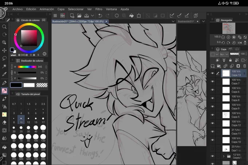The height and width of the screenshot is (165, 248).
Task: Open the save options dropdown arrow
Action: pos(92,16)
